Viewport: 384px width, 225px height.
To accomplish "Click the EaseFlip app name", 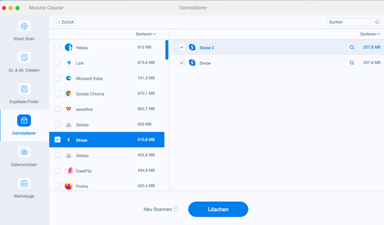I will pos(84,171).
